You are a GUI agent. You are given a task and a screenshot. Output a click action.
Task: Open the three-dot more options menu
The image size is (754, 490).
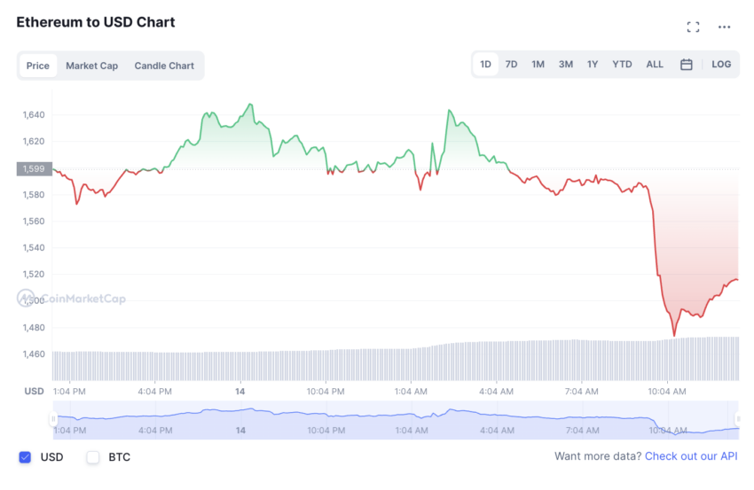pyautogui.click(x=725, y=27)
